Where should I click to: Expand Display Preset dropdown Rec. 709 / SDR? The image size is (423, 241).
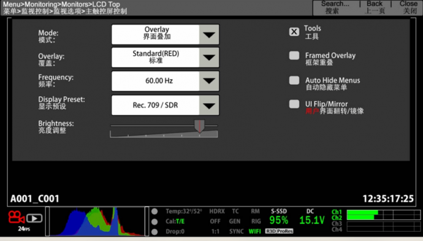point(166,105)
